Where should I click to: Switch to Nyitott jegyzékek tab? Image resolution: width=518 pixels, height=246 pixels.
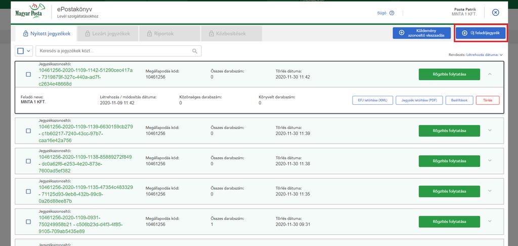[46, 34]
